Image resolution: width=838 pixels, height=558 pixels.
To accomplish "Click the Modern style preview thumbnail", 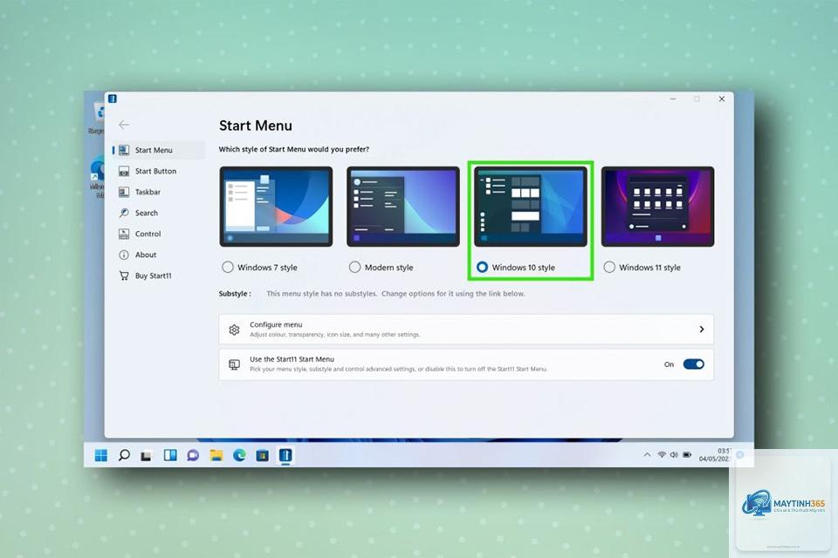I will [403, 206].
